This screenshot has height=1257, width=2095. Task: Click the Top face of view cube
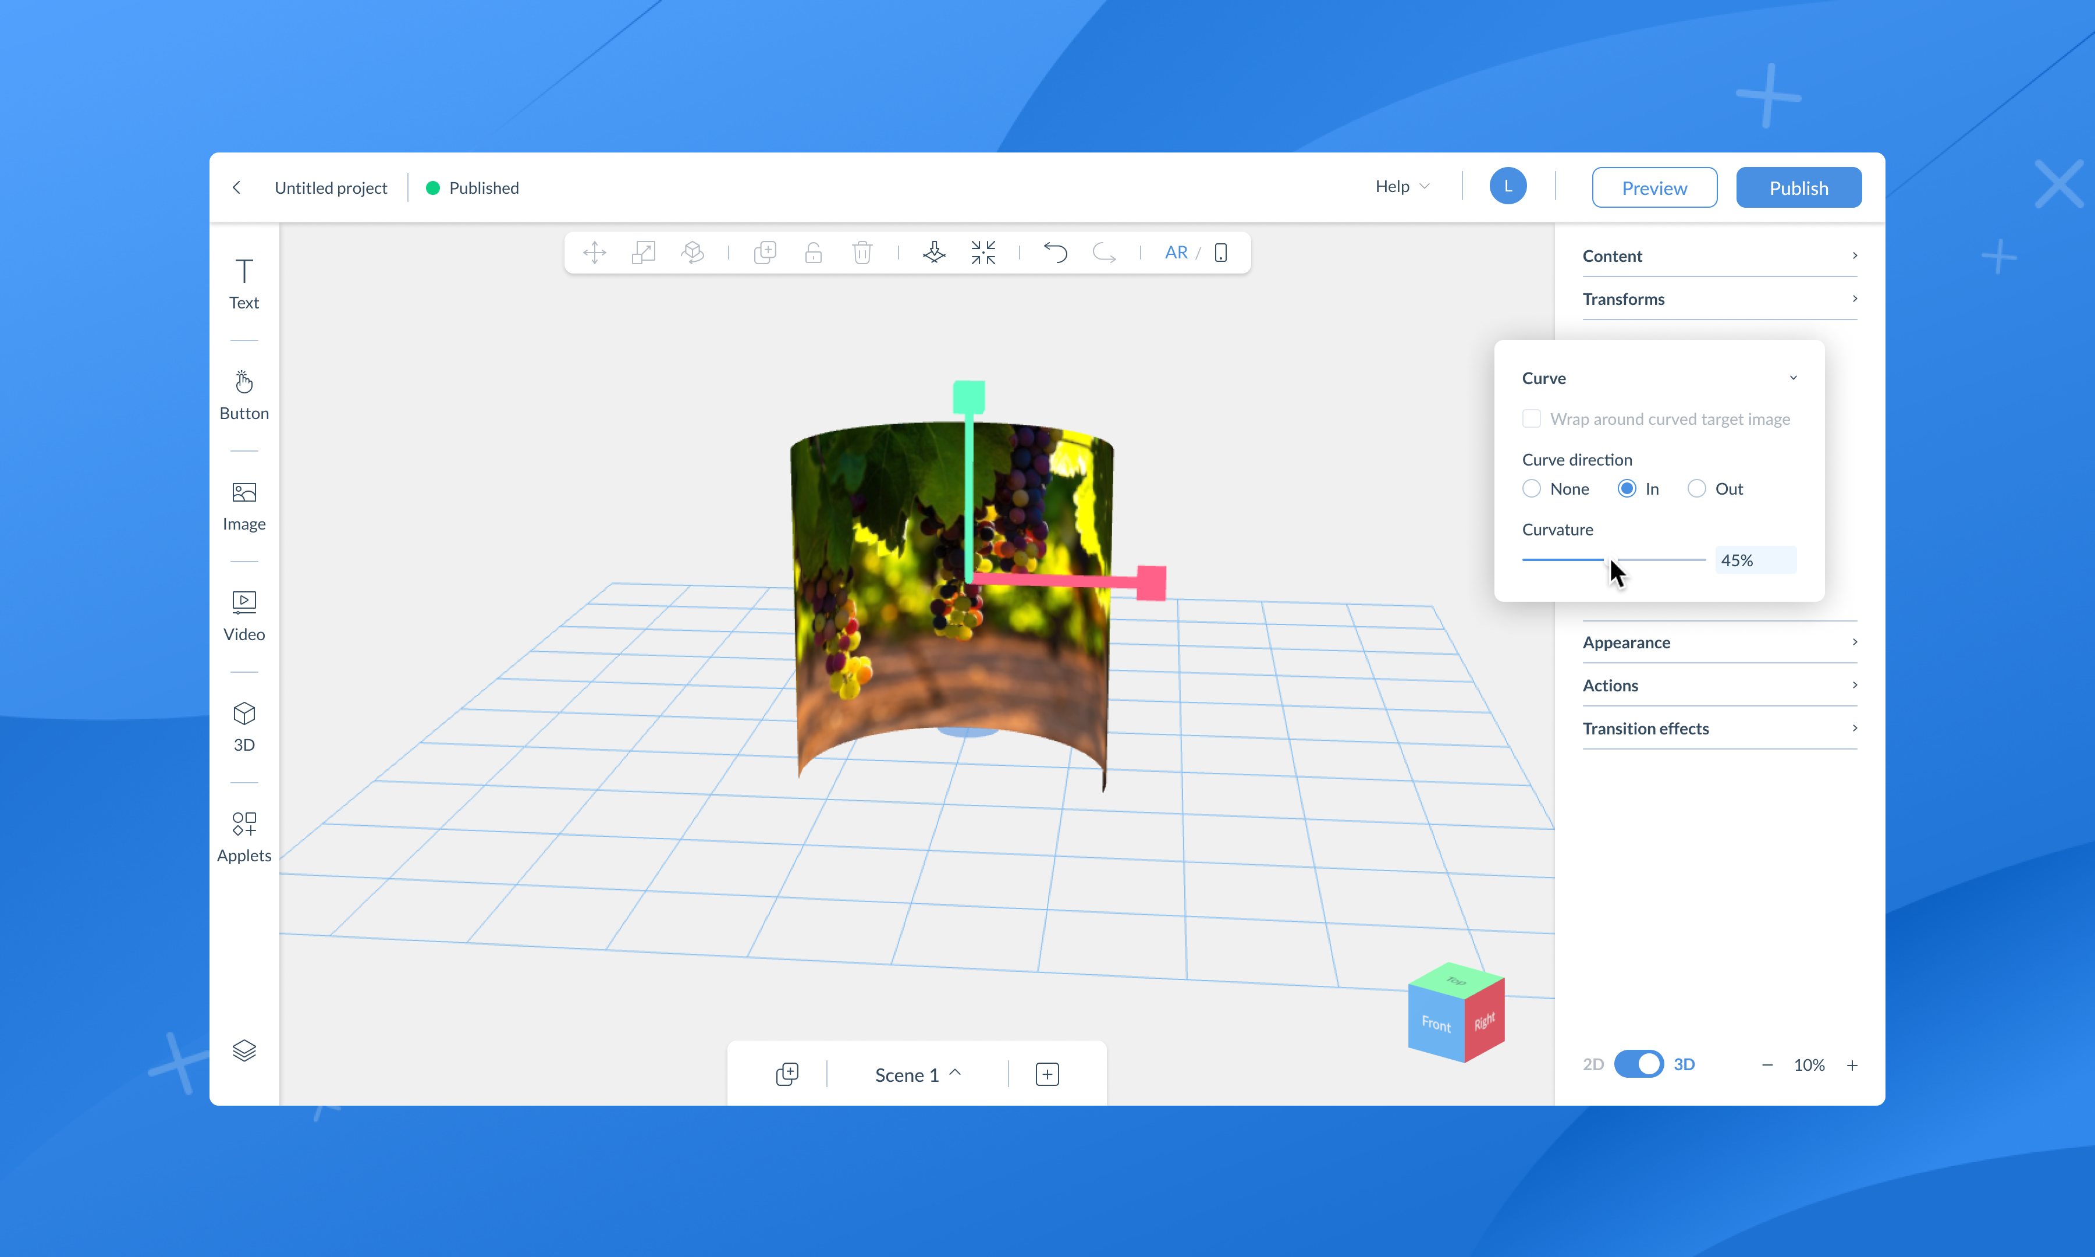[x=1457, y=981]
